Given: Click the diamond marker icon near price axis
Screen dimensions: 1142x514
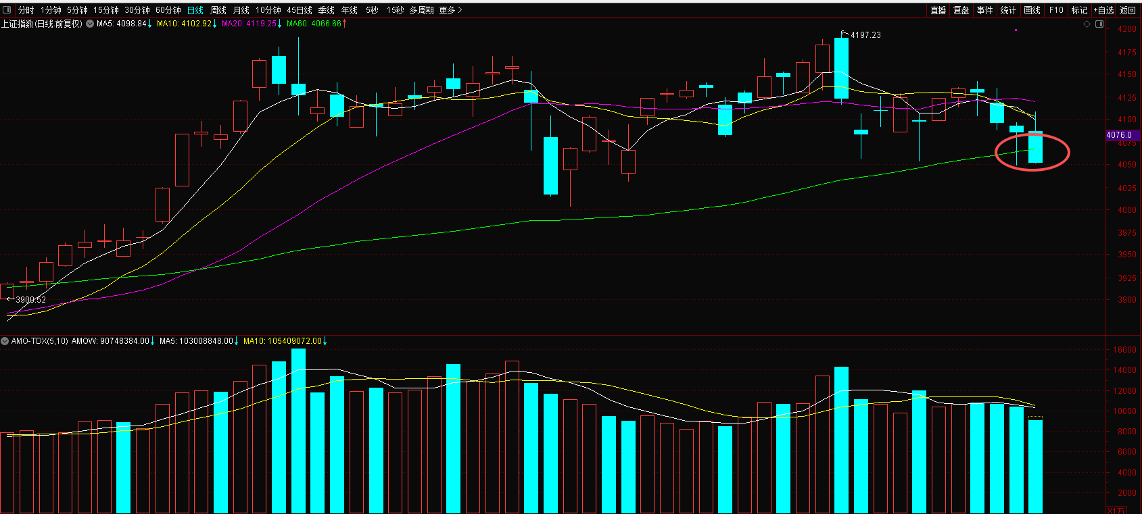Looking at the screenshot, I should tap(1087, 24).
